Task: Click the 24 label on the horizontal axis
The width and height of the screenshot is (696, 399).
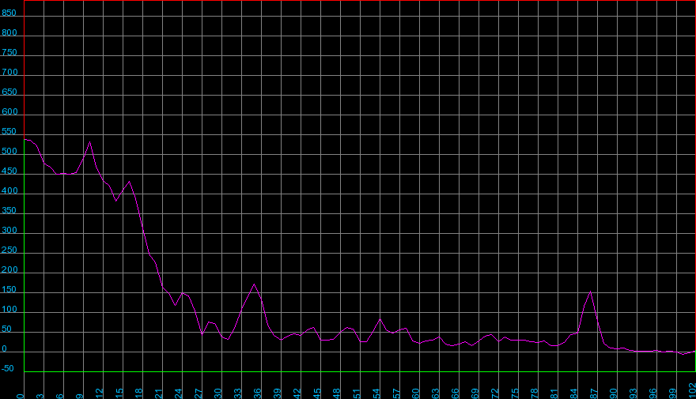Action: point(179,393)
